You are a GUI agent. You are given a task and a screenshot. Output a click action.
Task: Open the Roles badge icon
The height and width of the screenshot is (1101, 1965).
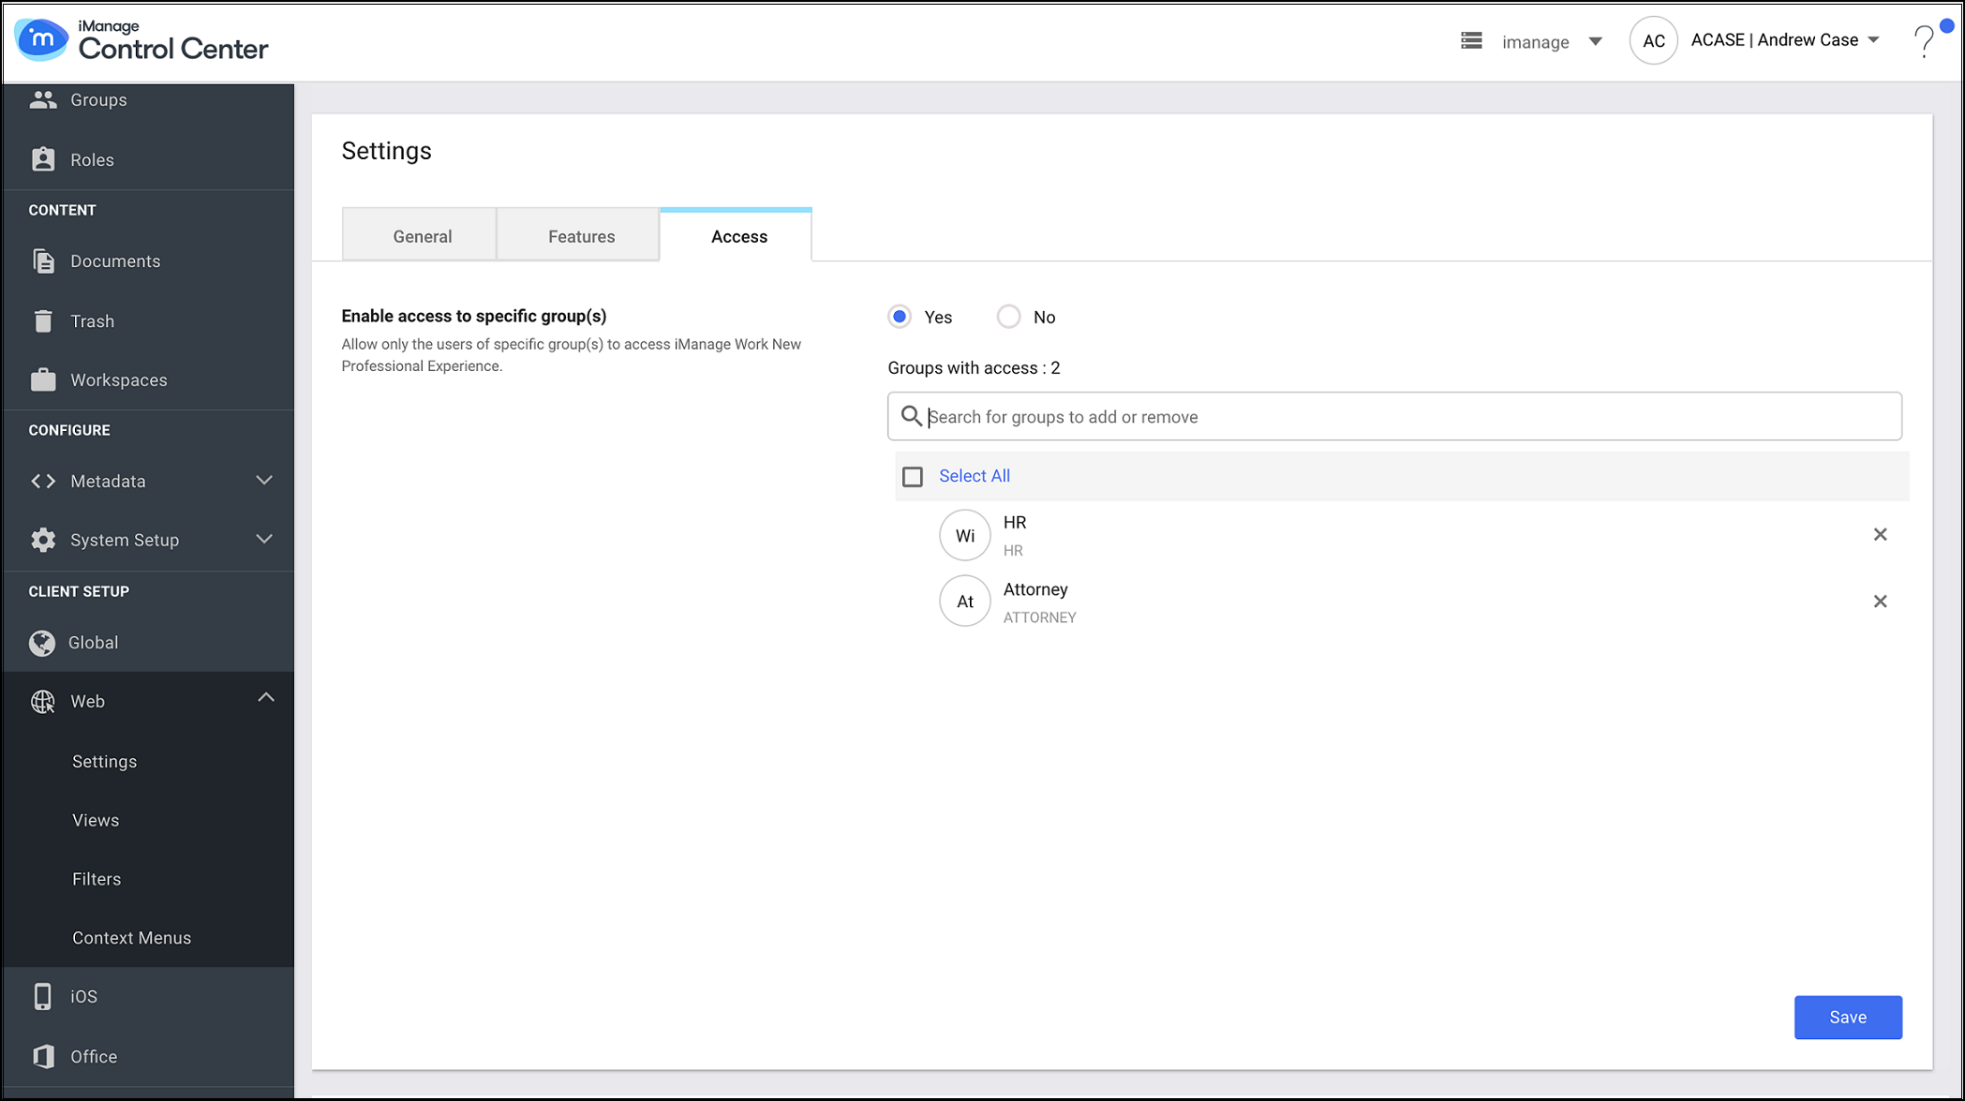pos(43,160)
